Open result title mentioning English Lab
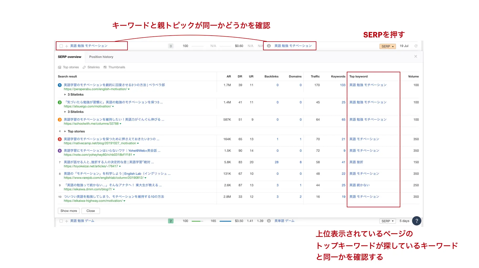 coord(117,174)
